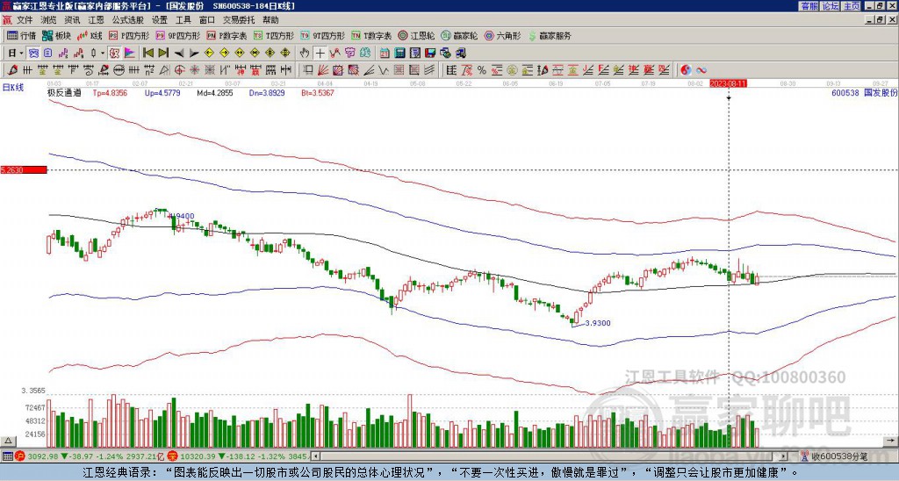Viewport: 899px width, 481px height.
Task: Move chart right with black right arrow
Action: pos(194,54)
